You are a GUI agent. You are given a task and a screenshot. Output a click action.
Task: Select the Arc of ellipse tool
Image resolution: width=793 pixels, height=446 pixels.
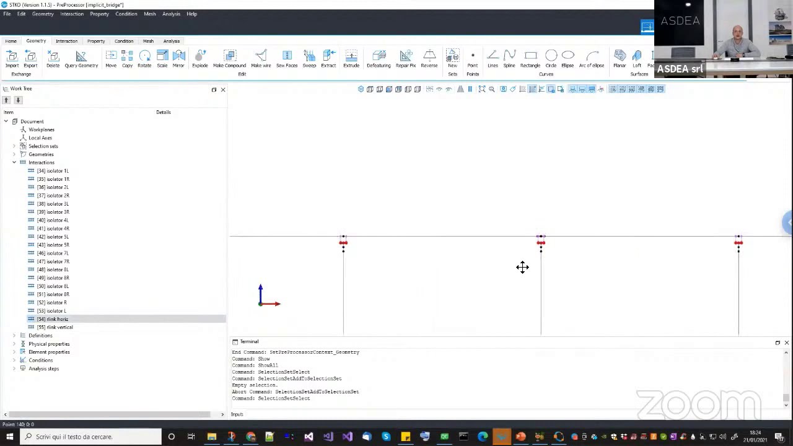(592, 59)
